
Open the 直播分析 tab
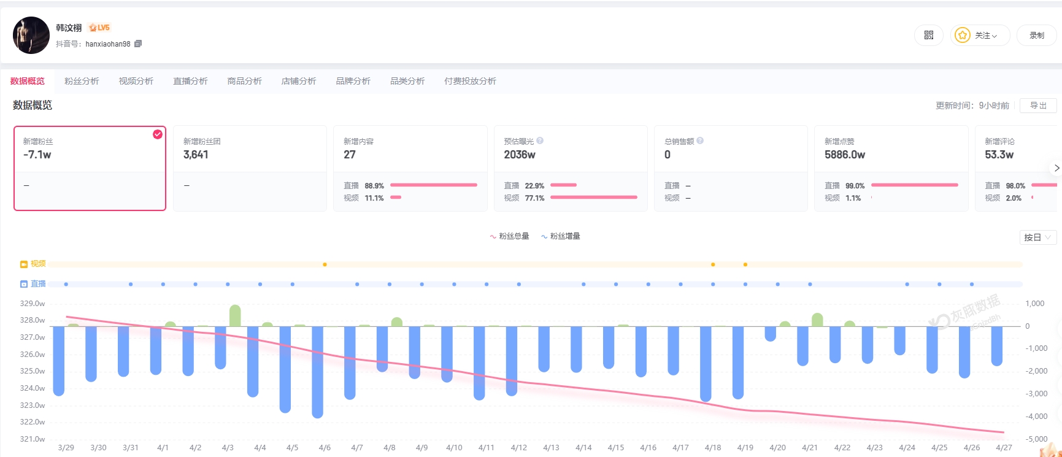coord(190,81)
